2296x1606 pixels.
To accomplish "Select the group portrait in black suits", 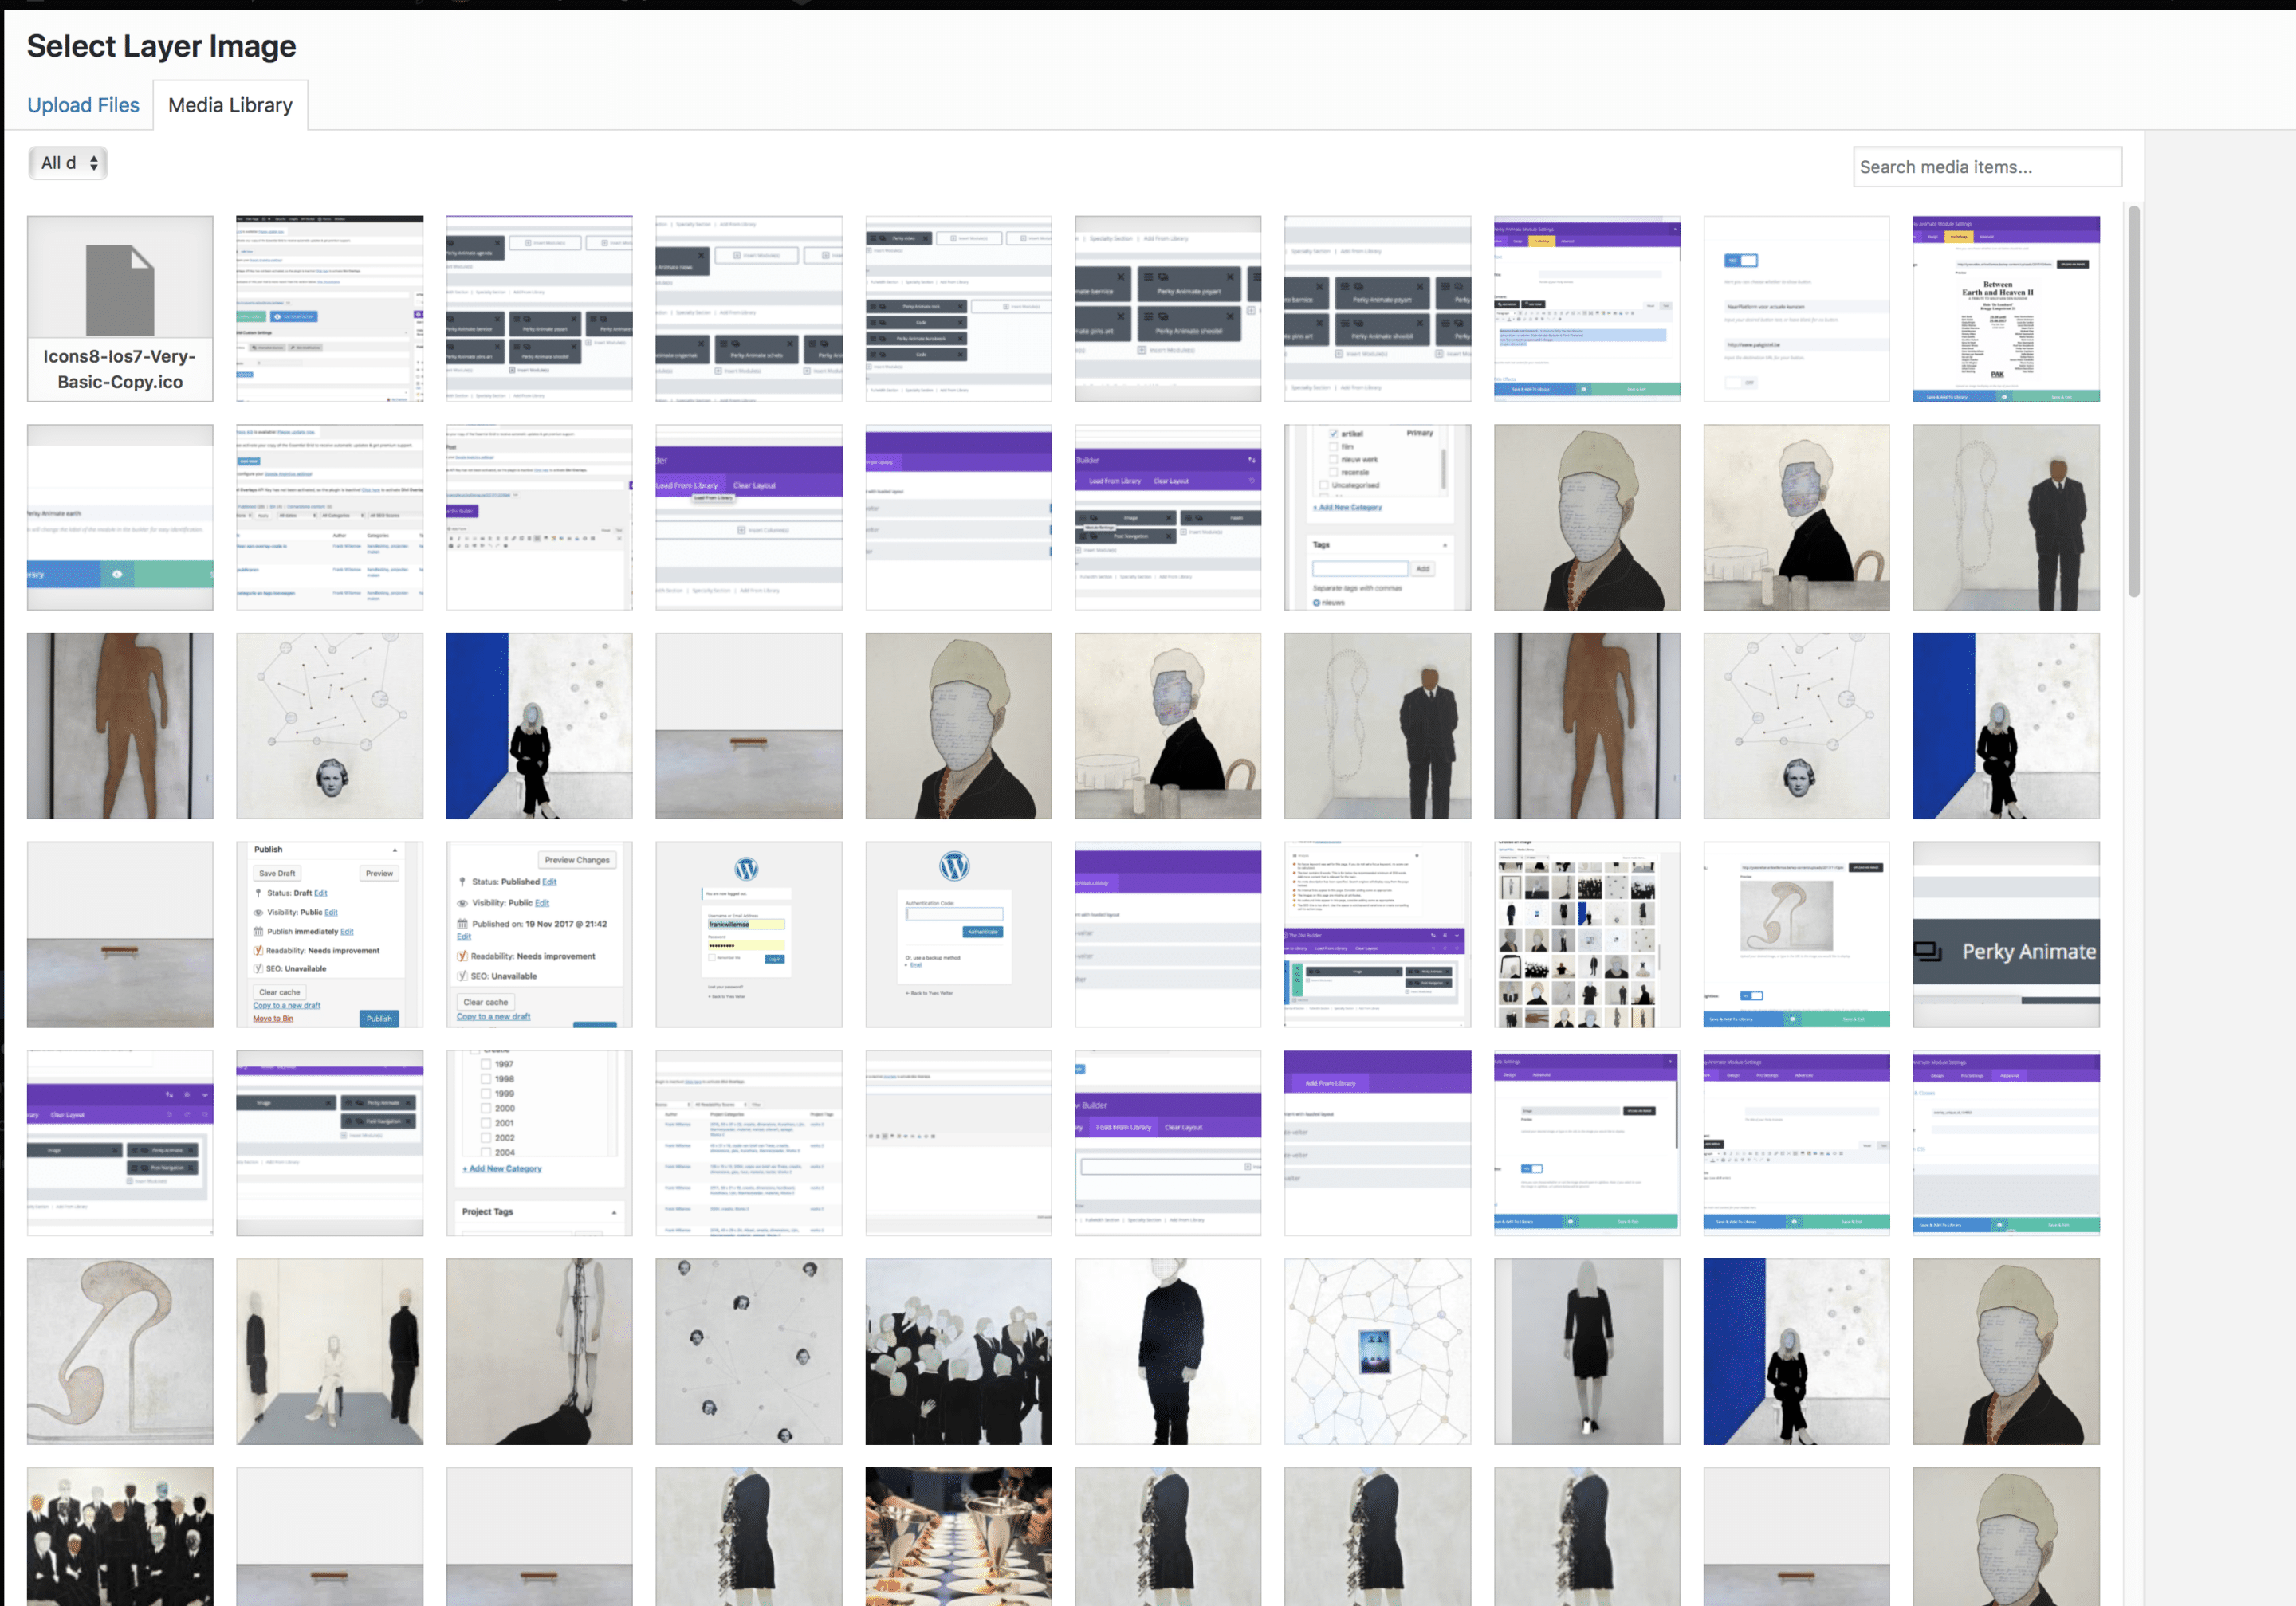I will pyautogui.click(x=120, y=1537).
